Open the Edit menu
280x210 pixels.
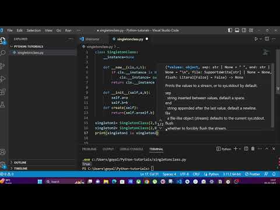tap(19, 30)
